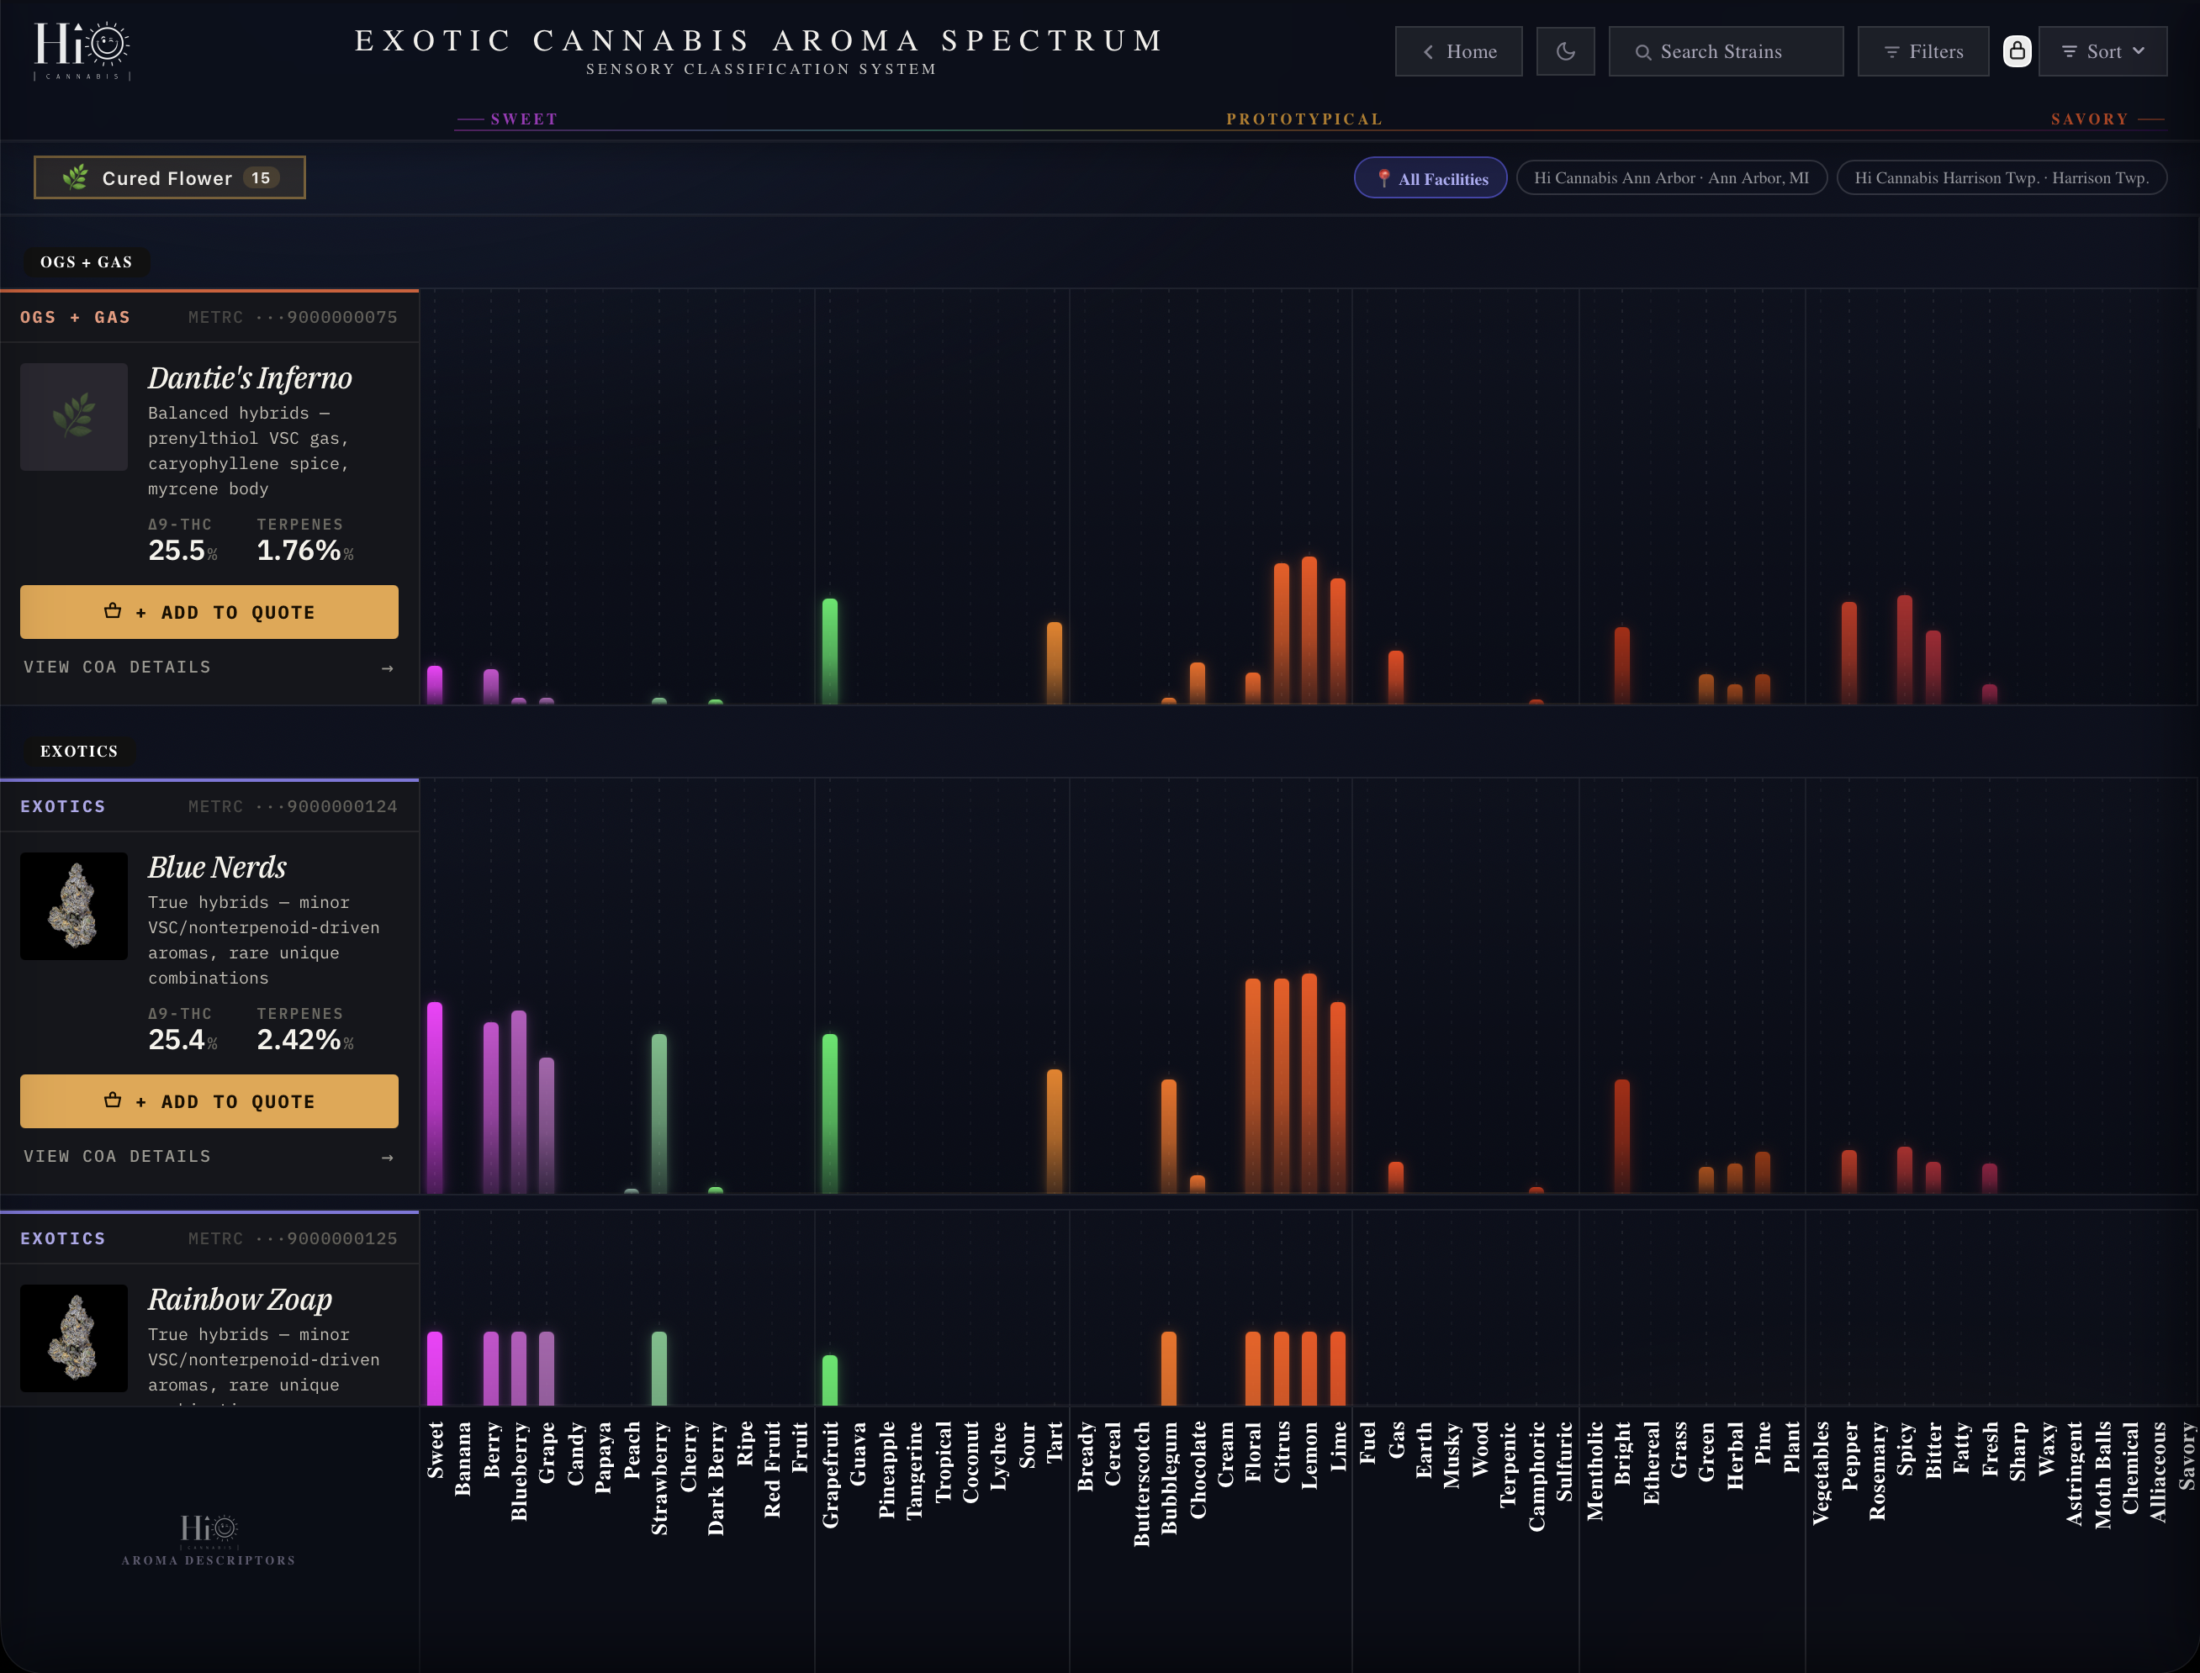Click the Sulfuric aroma descriptor label

point(1564,1462)
